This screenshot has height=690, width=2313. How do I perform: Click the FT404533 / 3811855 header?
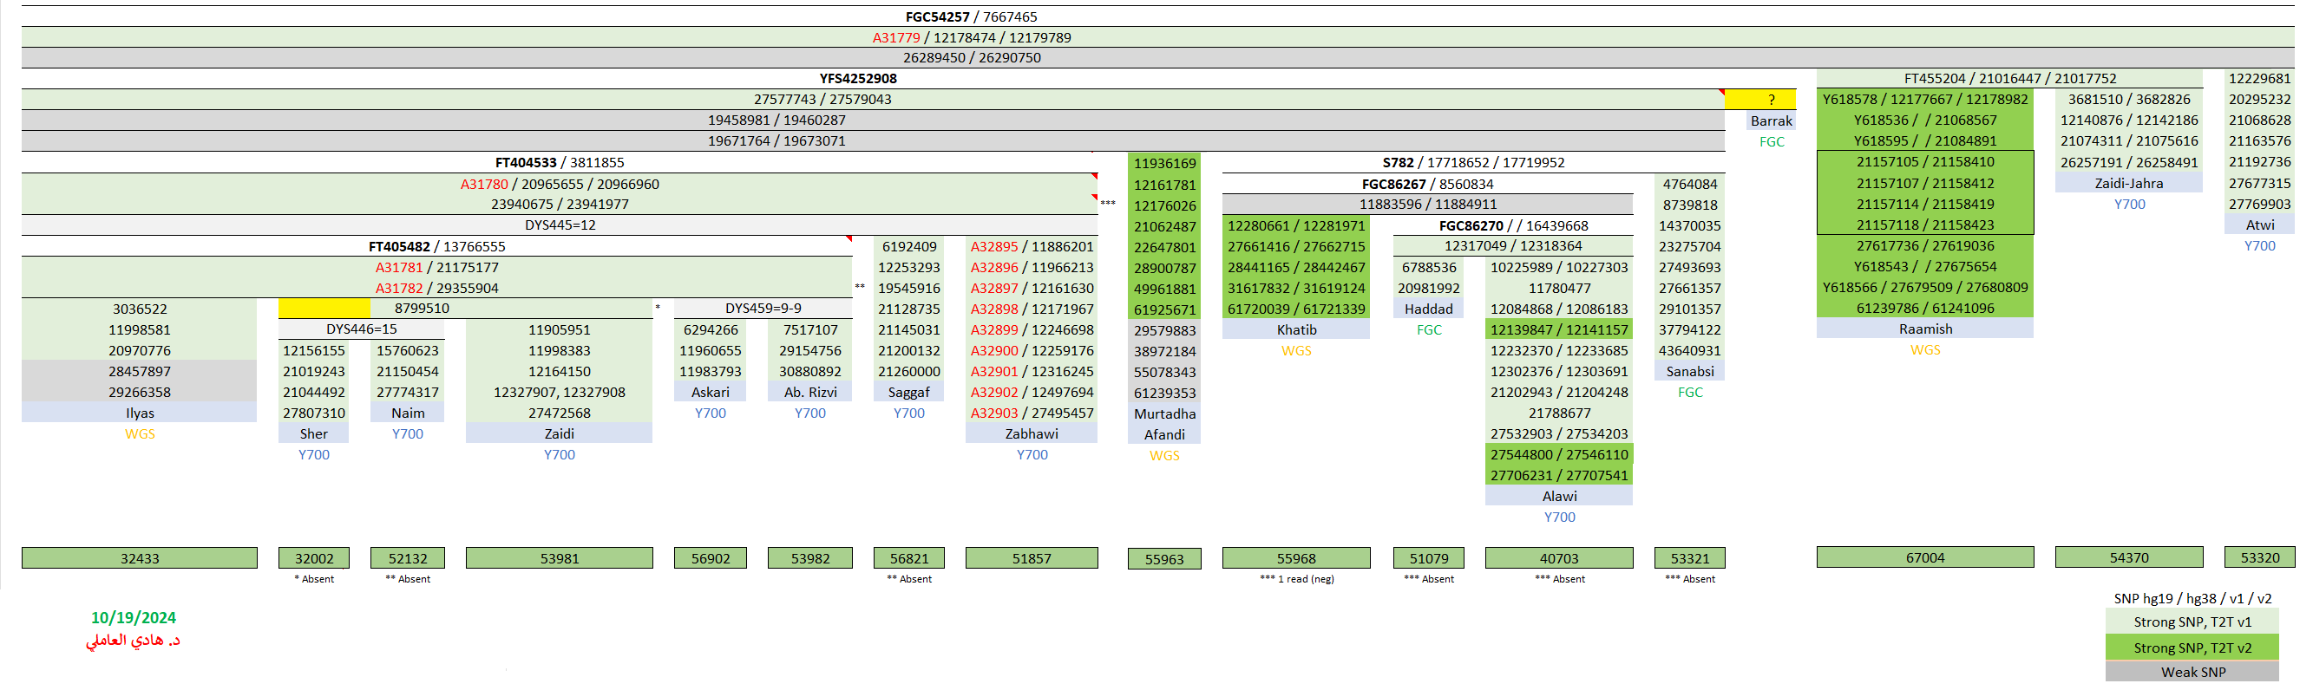pyautogui.click(x=559, y=162)
